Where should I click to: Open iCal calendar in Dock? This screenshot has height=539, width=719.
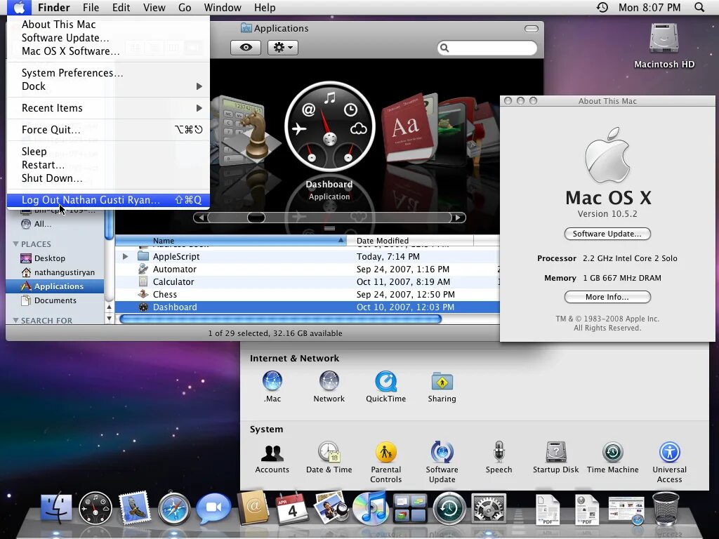[291, 507]
